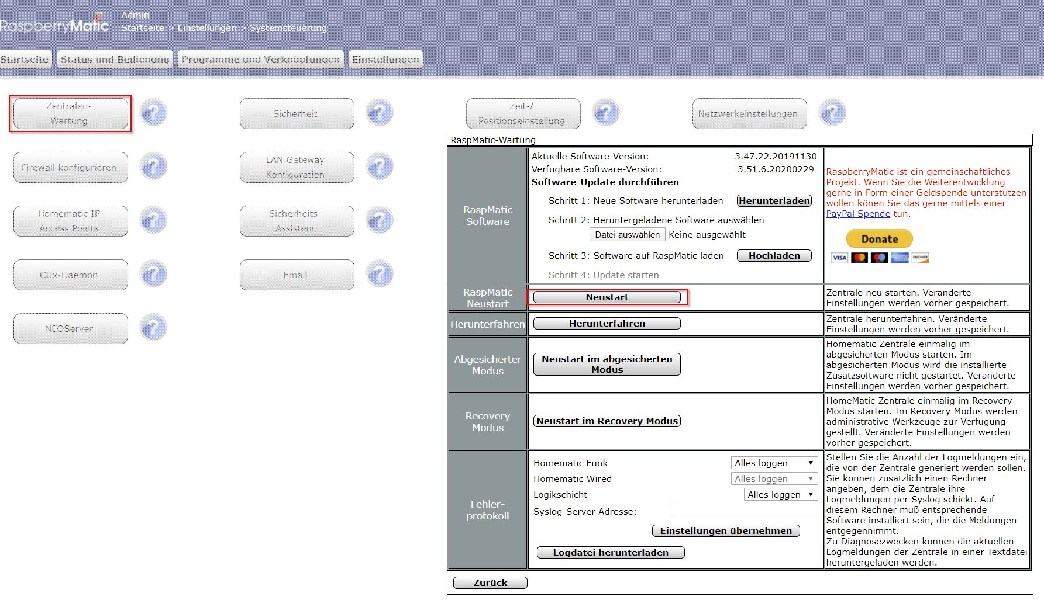Open Homematic Funk log level dropdown
Screen dimensions: 1044x600
(774, 463)
